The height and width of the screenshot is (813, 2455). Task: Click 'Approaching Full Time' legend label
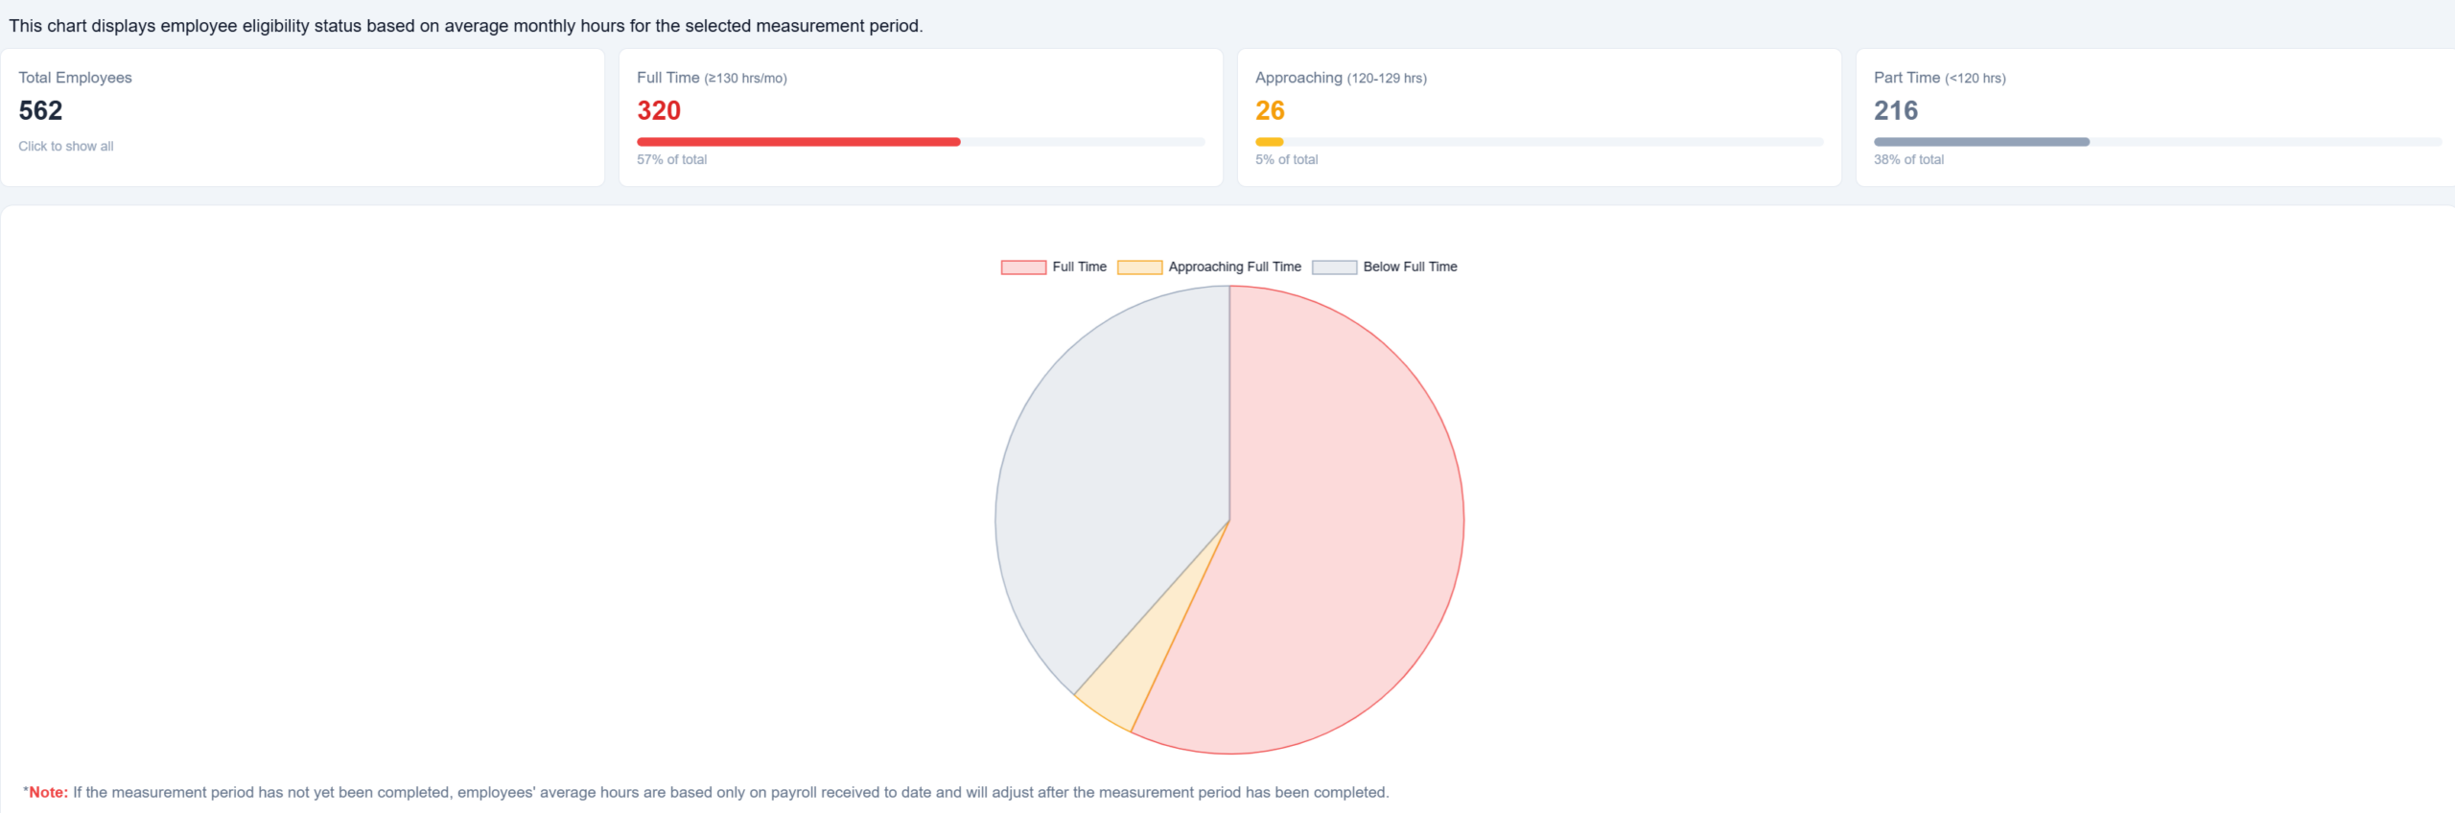1235,267
